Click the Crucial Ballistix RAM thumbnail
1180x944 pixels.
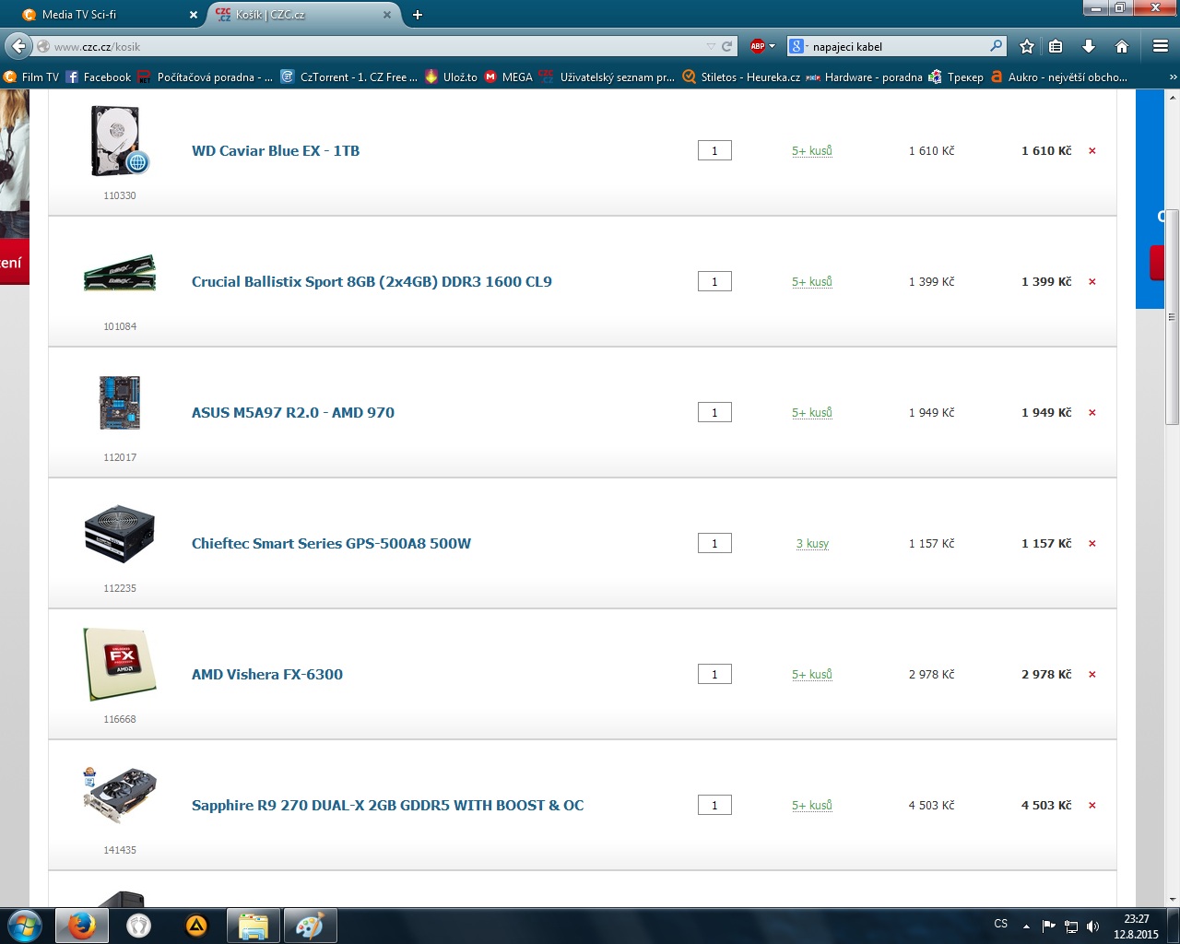pos(120,274)
